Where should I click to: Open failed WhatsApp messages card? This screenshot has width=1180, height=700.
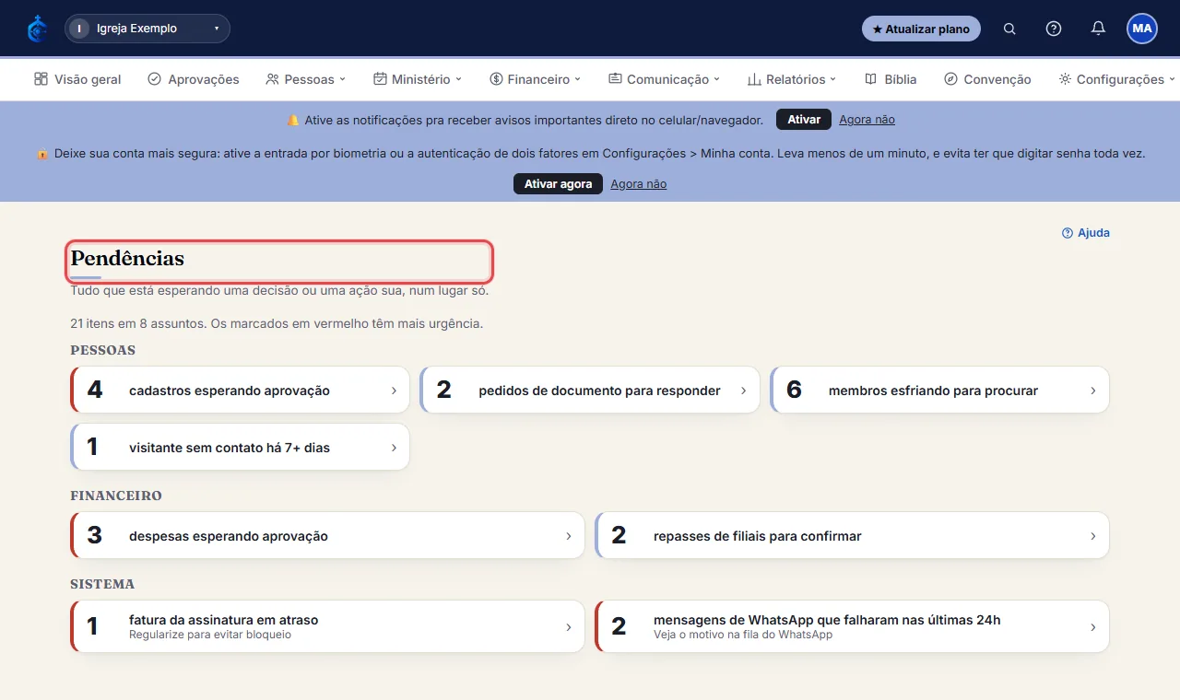(852, 627)
